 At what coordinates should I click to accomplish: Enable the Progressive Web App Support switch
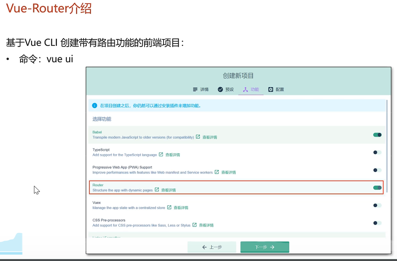377,170
